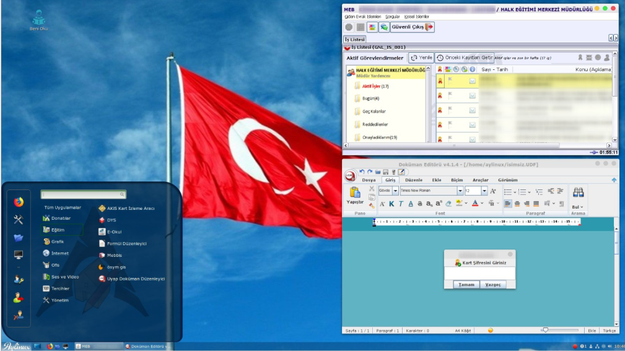Open the Times New Roman font dropdown
Viewport: 625px width, 351px height.
point(460,191)
